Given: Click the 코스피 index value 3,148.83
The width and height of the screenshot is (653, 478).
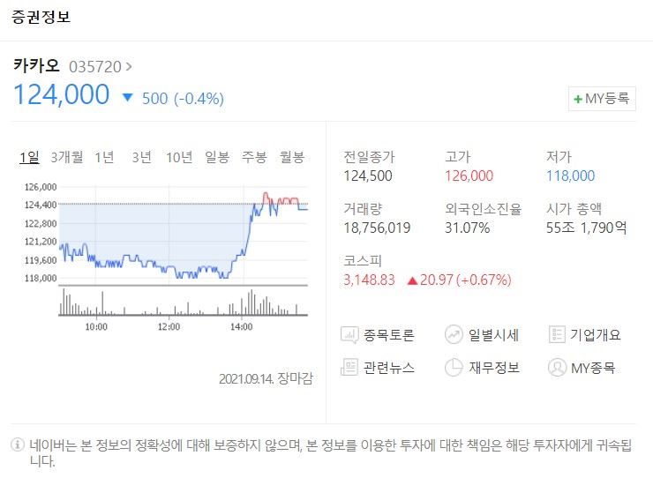Looking at the screenshot, I should click(370, 280).
